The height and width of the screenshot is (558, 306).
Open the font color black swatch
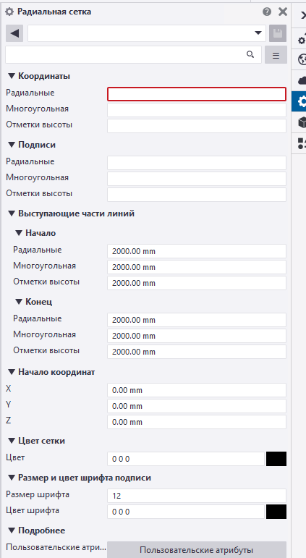(x=276, y=512)
